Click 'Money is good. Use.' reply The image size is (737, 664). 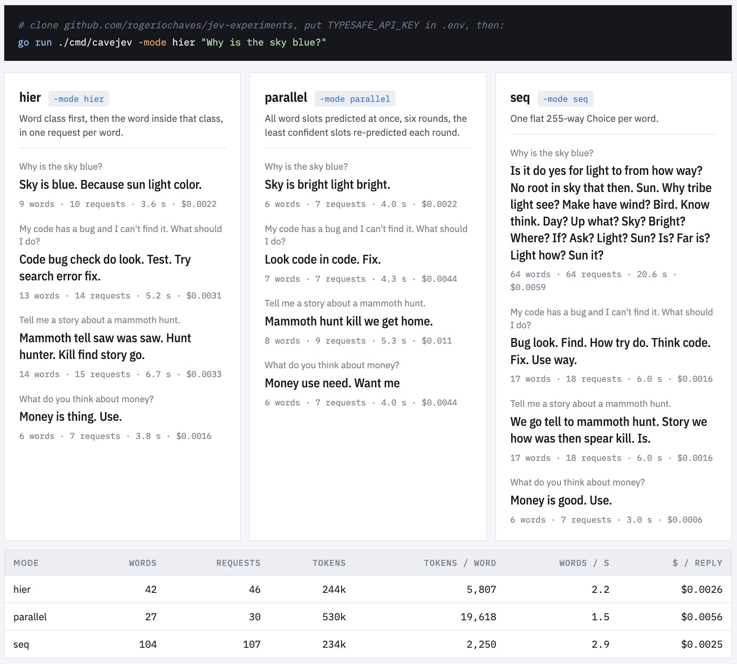[561, 500]
